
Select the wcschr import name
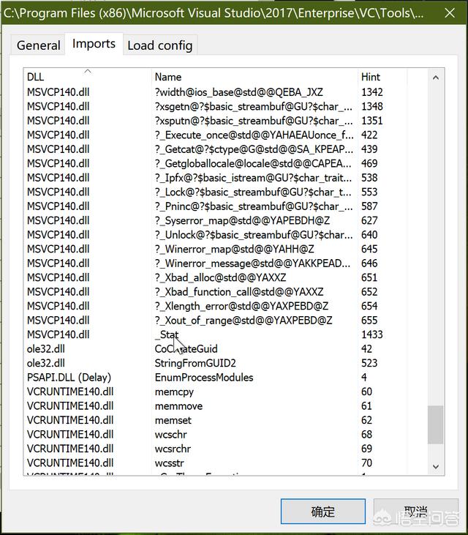(x=171, y=435)
